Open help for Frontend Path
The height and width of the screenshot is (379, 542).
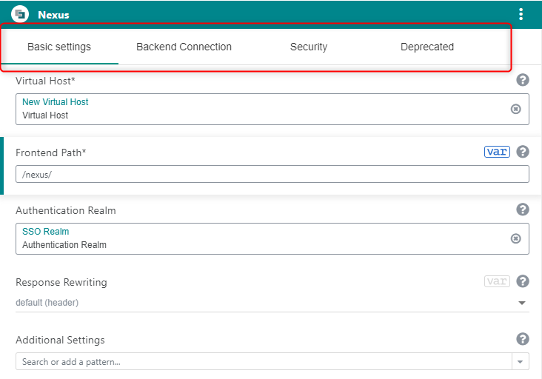(523, 152)
